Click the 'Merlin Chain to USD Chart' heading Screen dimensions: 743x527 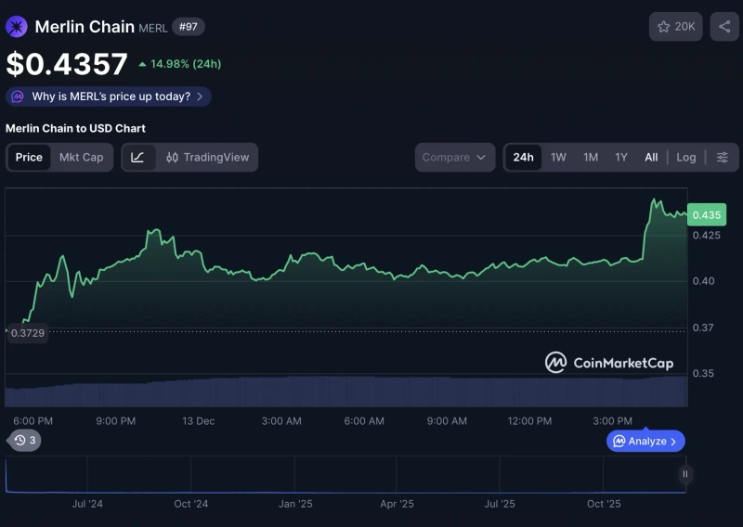(75, 128)
